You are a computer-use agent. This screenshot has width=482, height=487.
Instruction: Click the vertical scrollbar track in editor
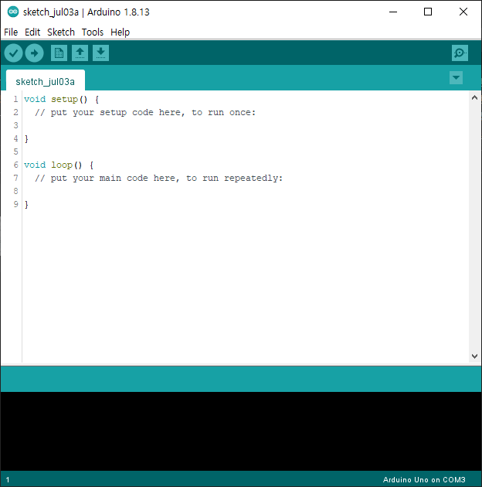point(474,226)
